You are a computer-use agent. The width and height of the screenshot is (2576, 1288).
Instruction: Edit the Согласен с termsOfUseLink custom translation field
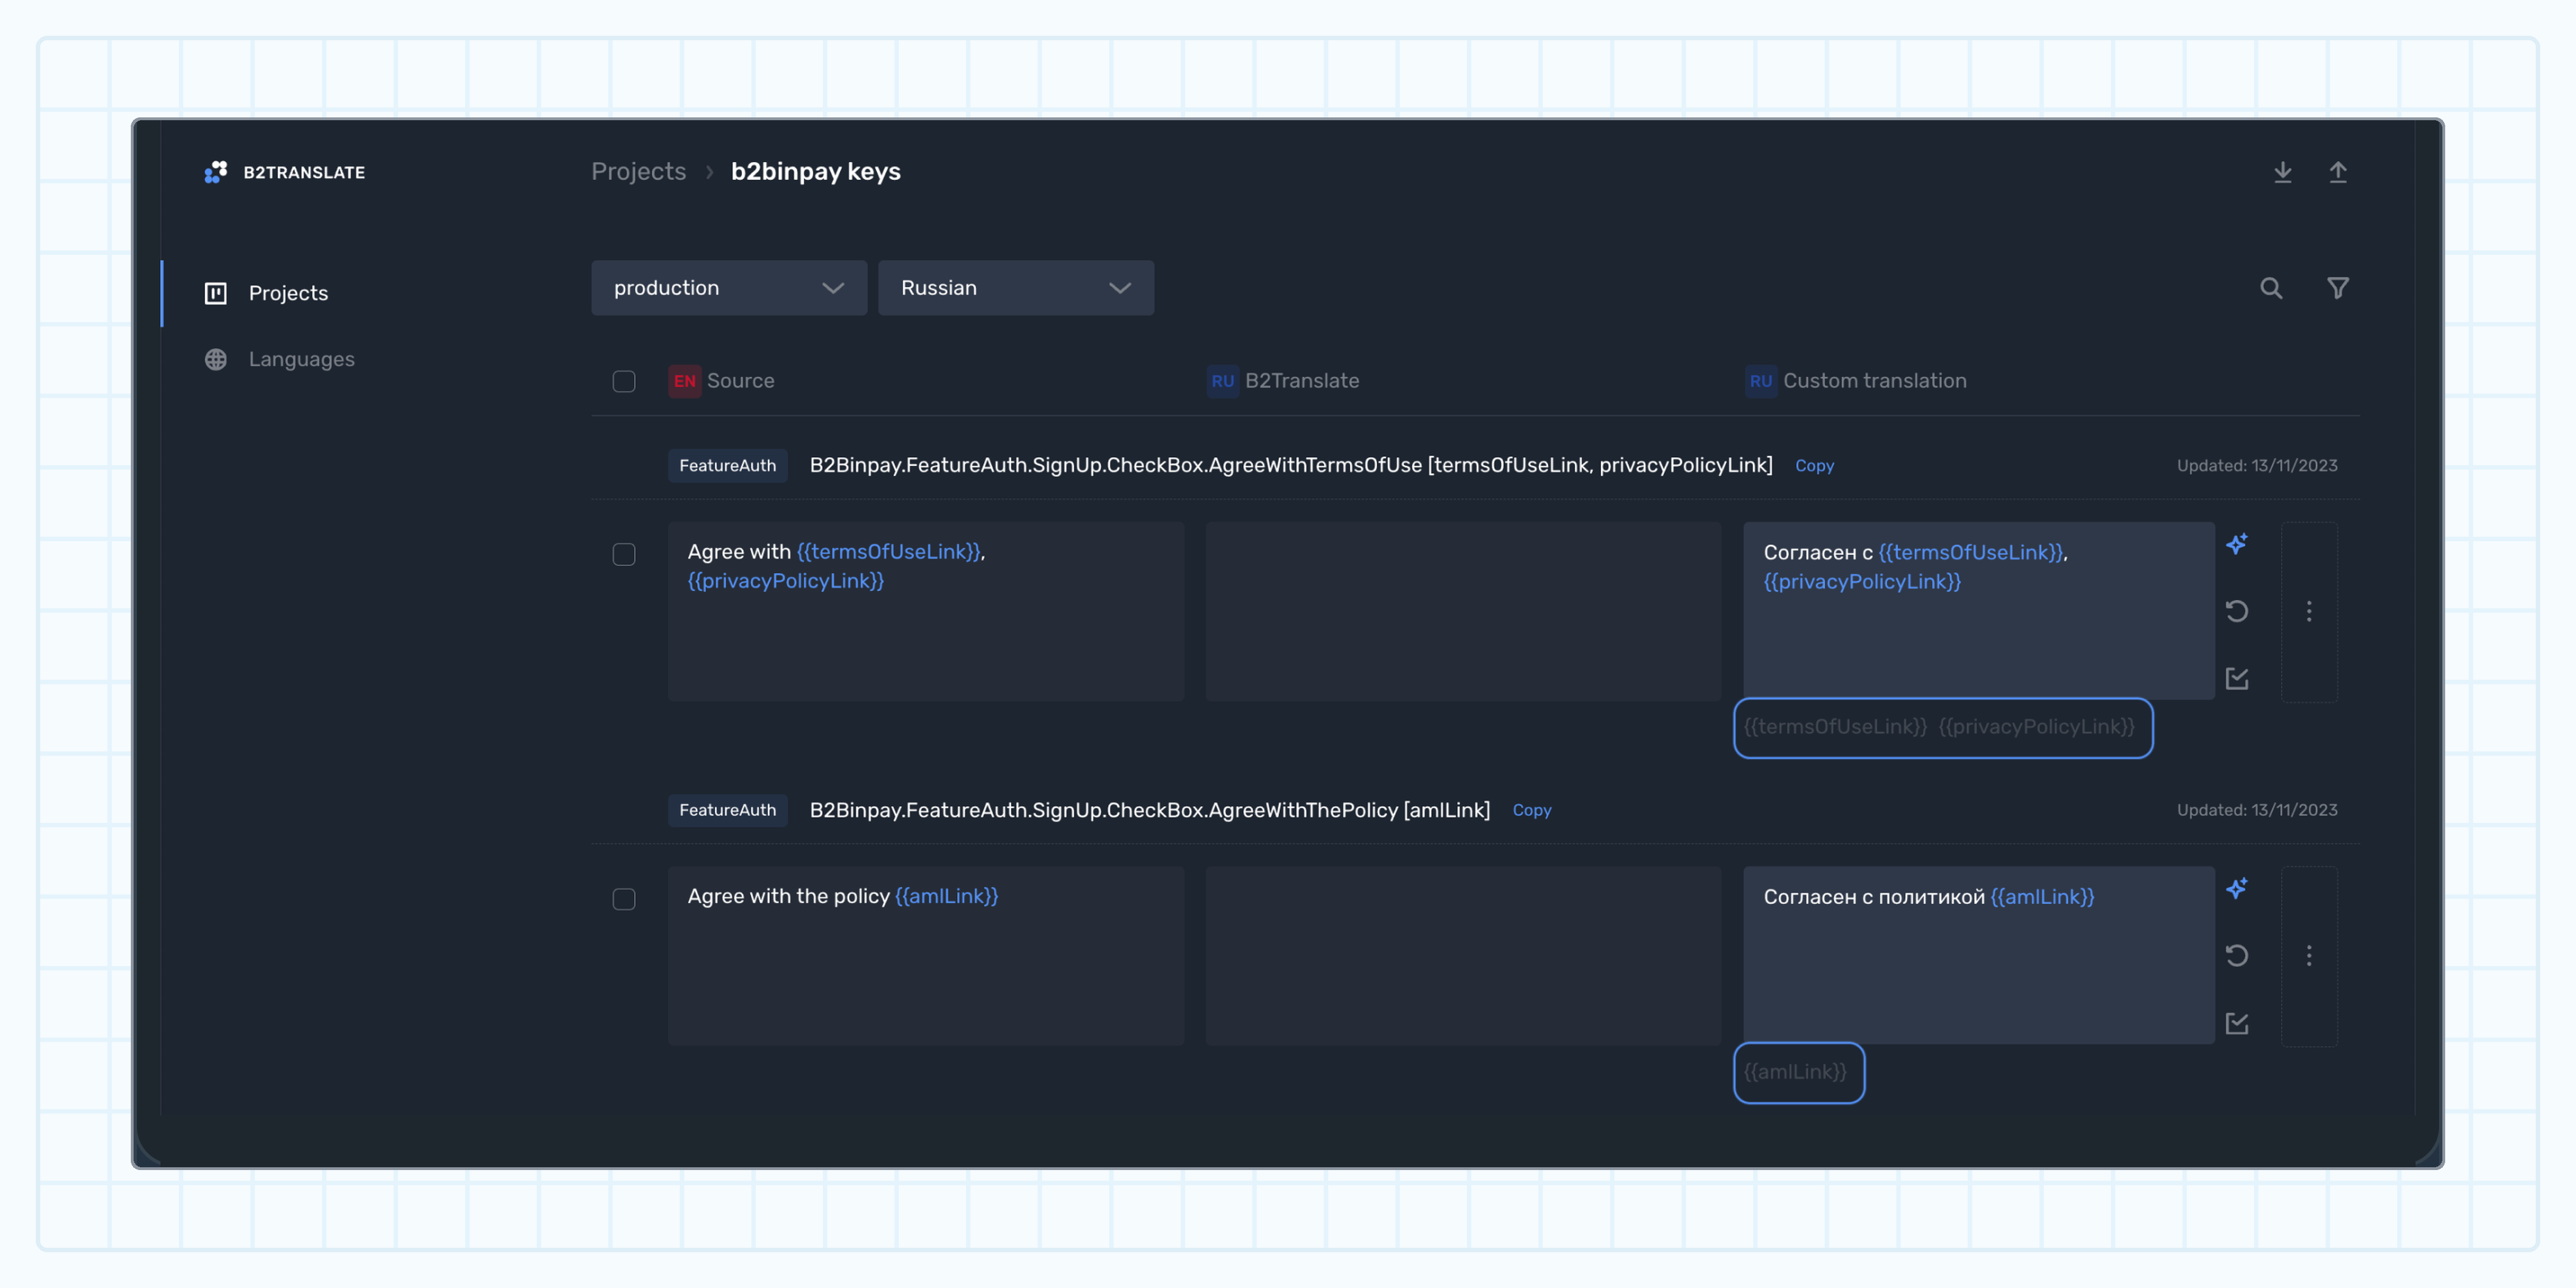[x=1978, y=610]
